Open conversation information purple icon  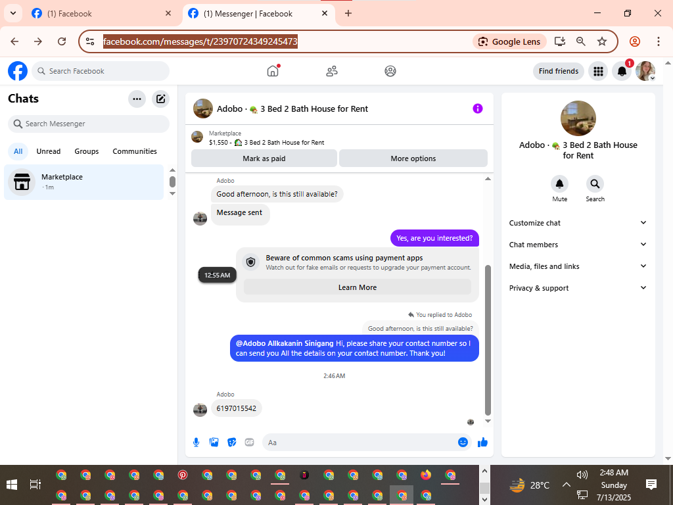click(478, 108)
